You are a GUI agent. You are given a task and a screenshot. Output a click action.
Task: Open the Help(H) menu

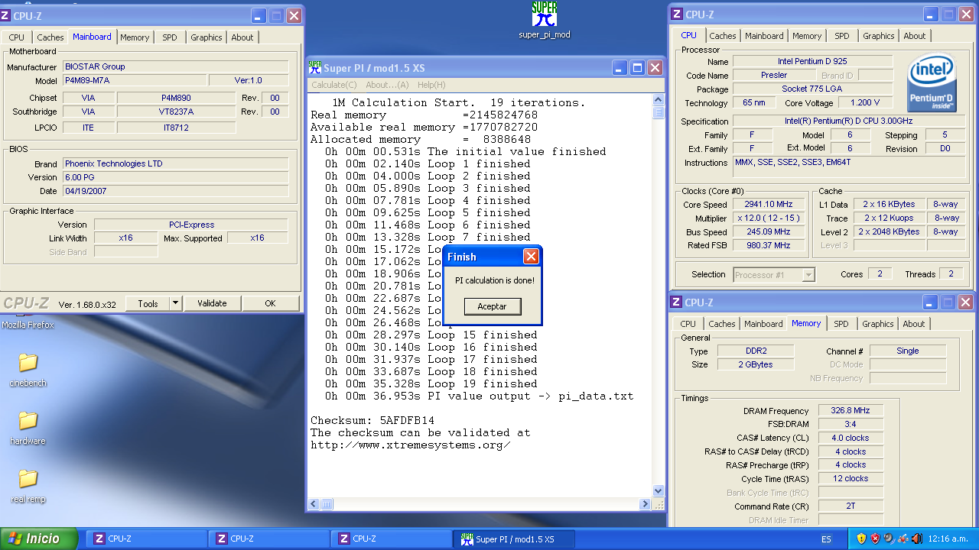[x=431, y=85]
